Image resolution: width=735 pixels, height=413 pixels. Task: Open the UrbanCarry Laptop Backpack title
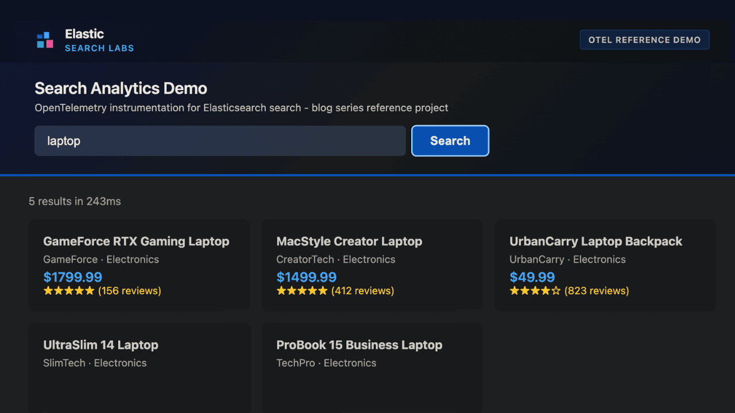tap(595, 241)
